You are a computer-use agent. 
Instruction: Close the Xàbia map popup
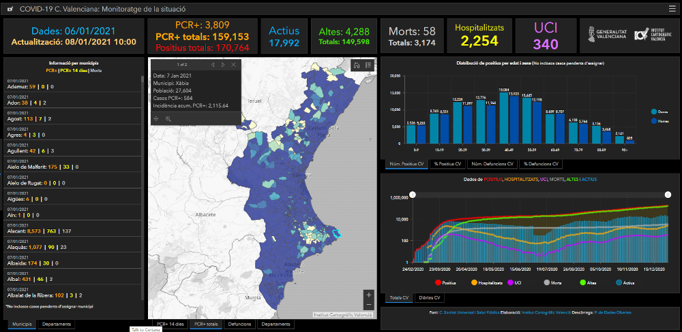tap(234, 65)
